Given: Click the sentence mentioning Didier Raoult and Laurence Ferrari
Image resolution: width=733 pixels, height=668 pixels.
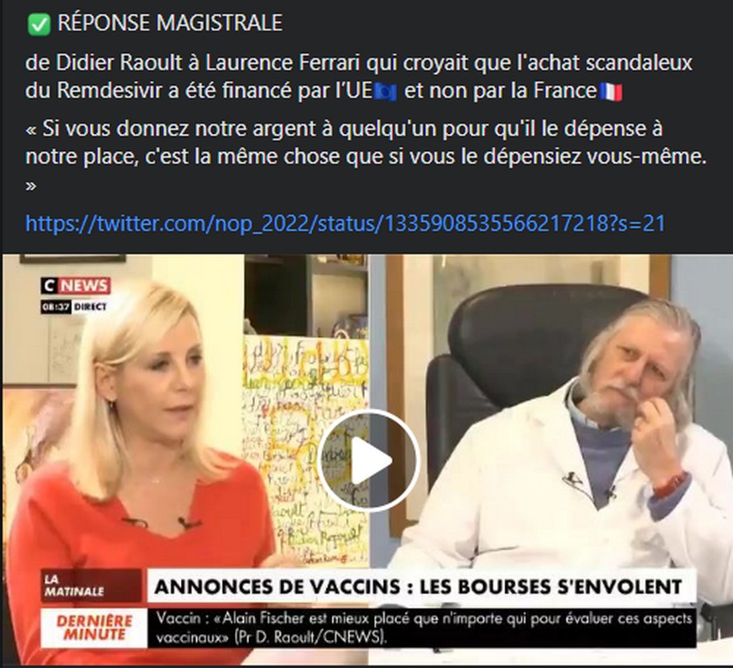Looking at the screenshot, I should [359, 77].
